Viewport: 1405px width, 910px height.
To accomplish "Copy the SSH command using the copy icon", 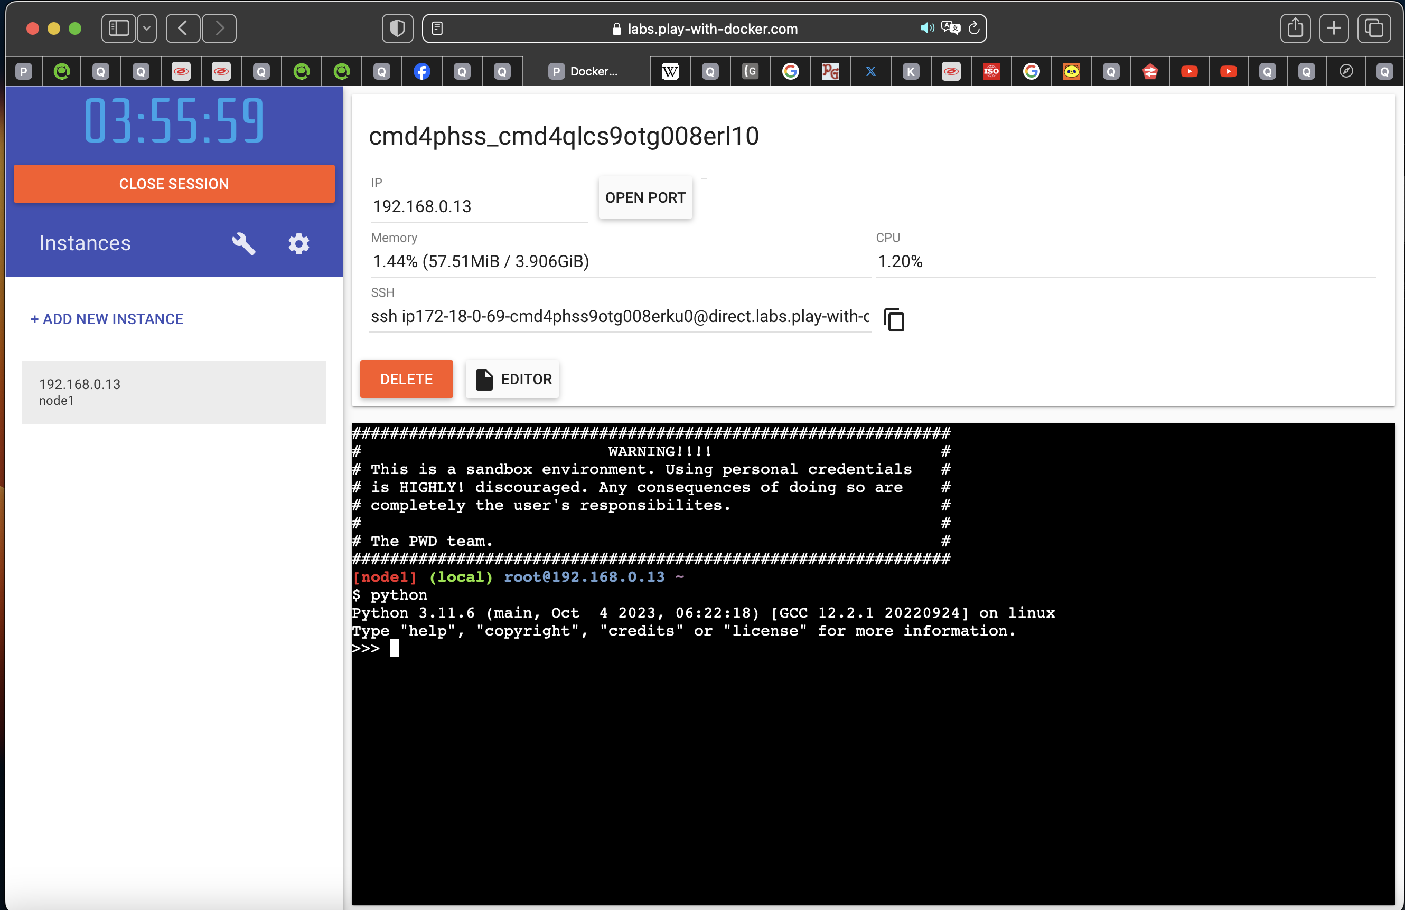I will (894, 320).
